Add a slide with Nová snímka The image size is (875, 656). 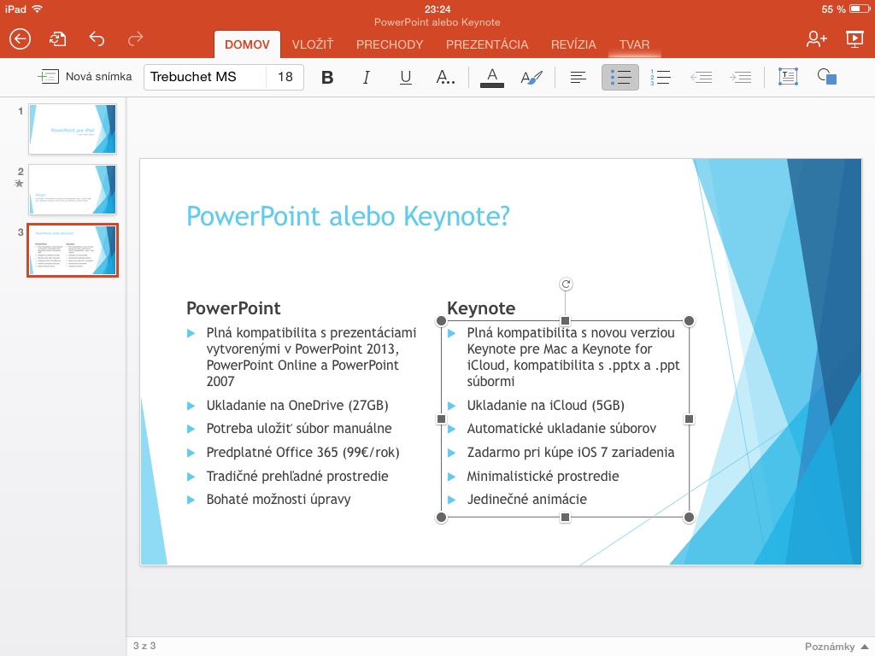click(85, 77)
